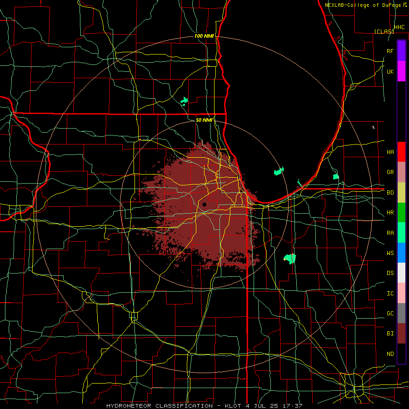Click the IC legend label
This screenshot has height=409, width=409.
point(390,294)
